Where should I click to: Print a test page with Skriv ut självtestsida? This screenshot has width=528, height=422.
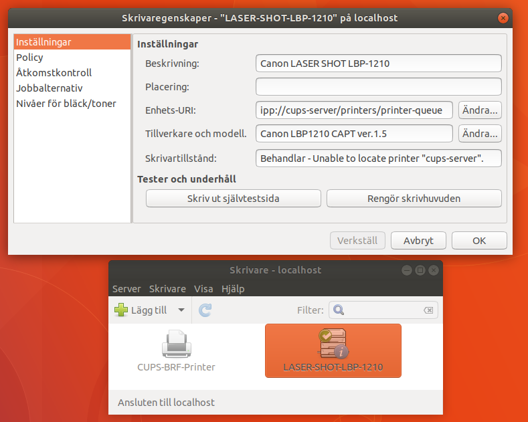(234, 198)
